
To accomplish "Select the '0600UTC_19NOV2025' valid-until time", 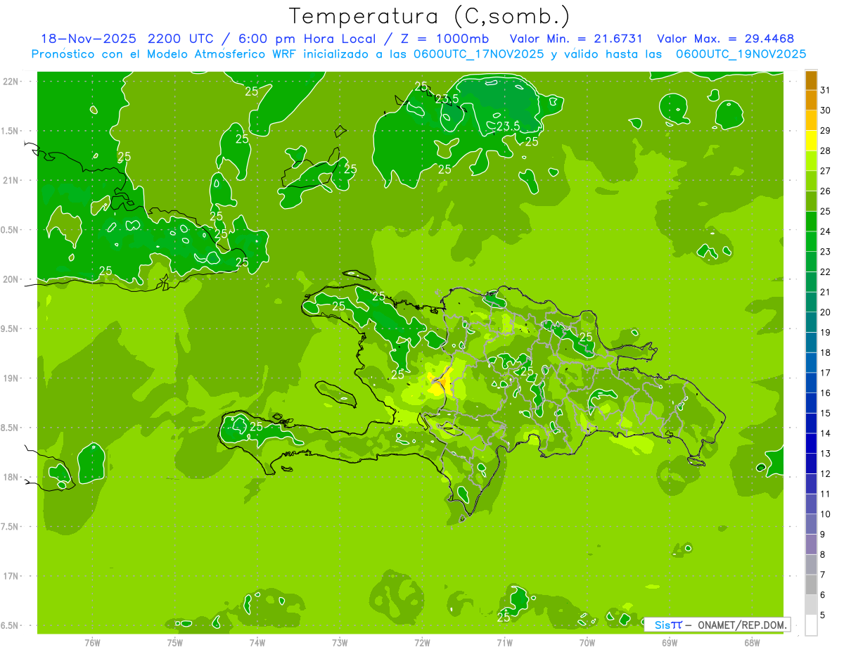I will point(741,54).
